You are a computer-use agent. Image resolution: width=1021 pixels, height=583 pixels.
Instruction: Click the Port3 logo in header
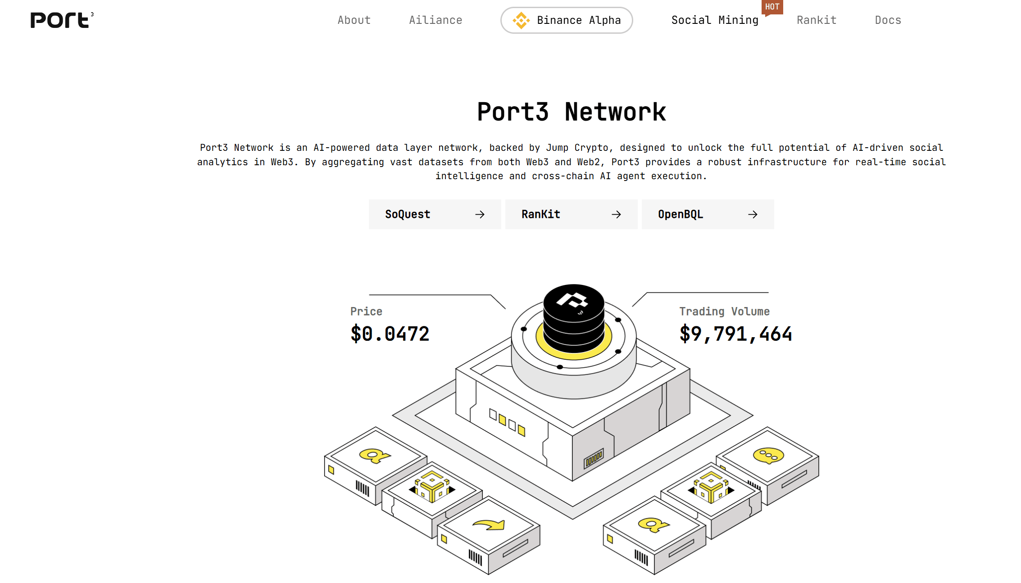[62, 20]
